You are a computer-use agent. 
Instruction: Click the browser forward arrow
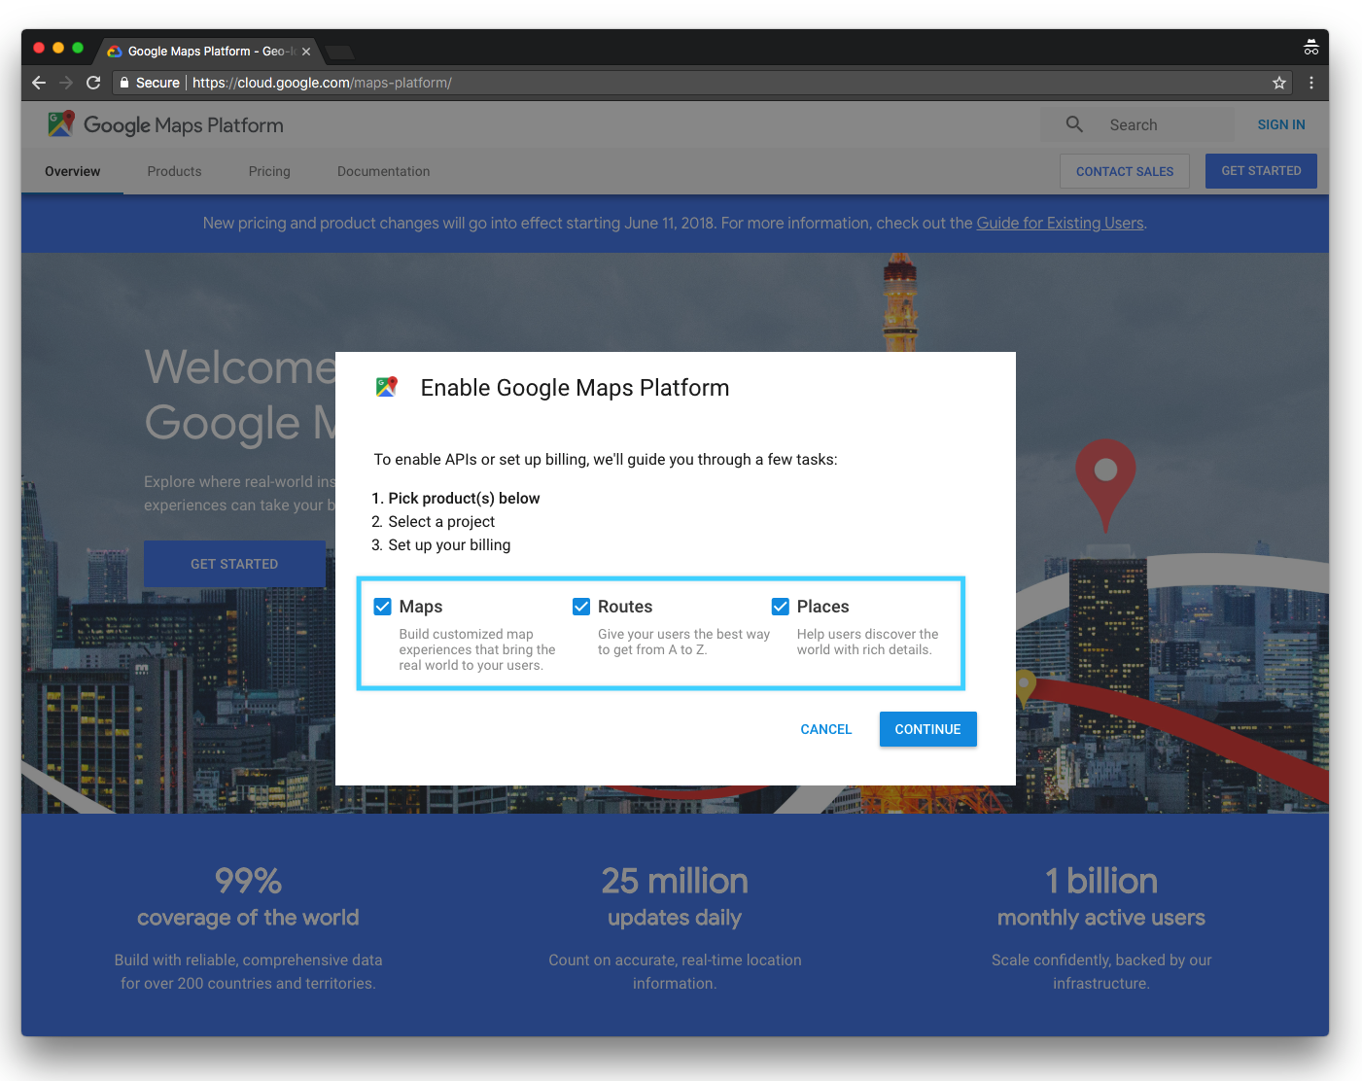point(66,83)
